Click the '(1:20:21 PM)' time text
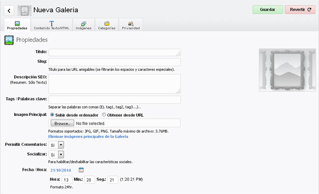 (x=132, y=179)
